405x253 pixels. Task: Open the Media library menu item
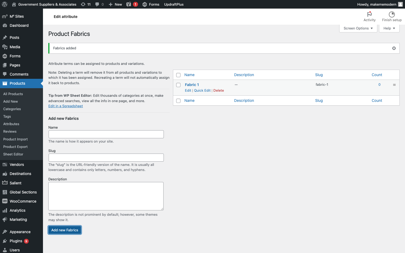point(21,47)
